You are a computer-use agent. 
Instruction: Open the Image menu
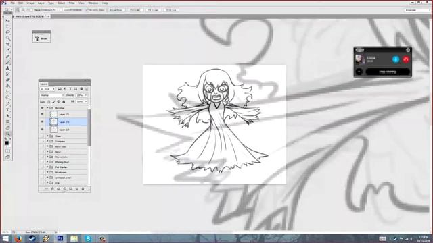pyautogui.click(x=30, y=3)
